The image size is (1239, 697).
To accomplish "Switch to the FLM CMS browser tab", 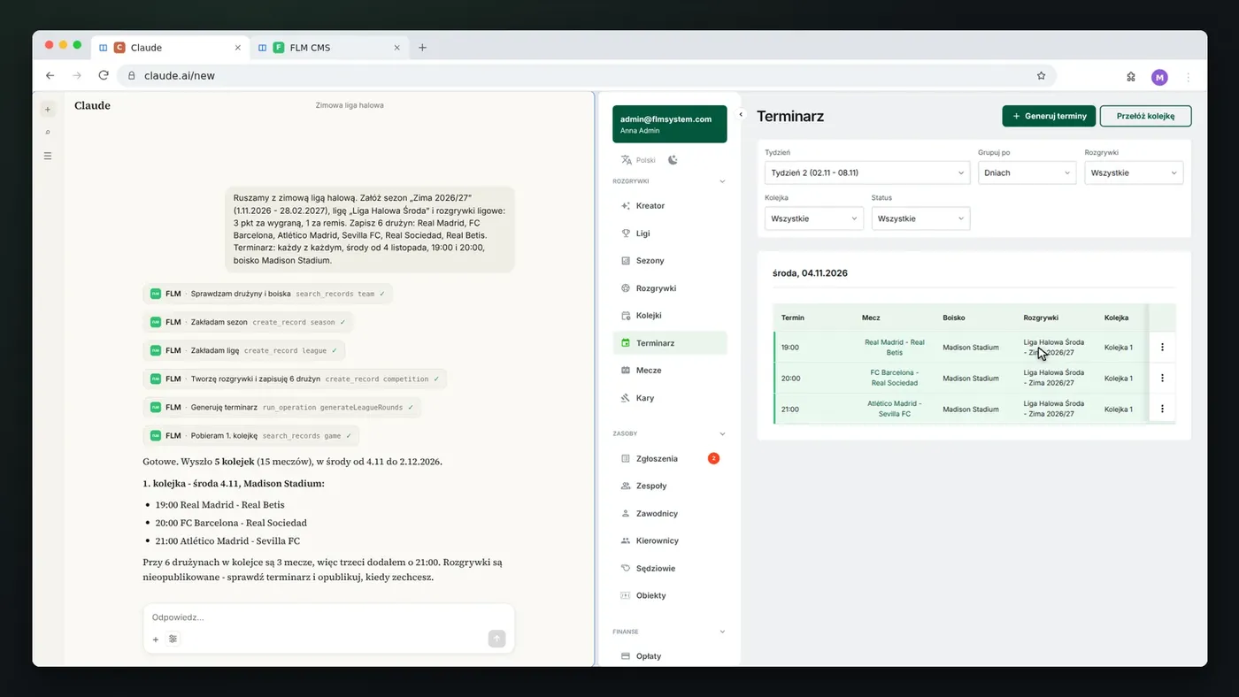I will (x=329, y=48).
